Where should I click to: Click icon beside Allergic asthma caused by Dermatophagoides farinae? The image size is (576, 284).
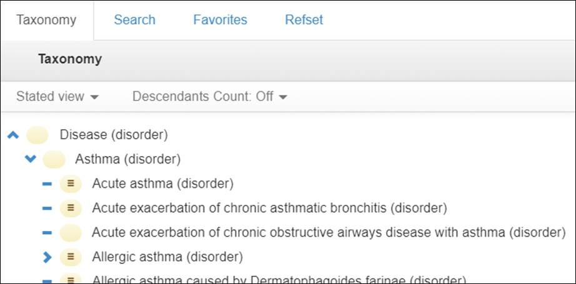pyautogui.click(x=71, y=280)
